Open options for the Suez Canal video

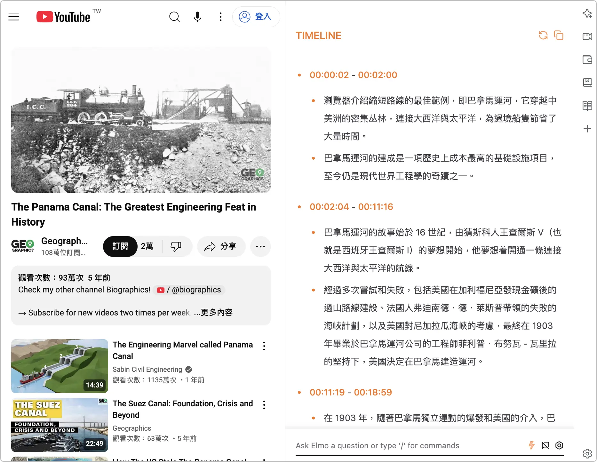click(264, 405)
